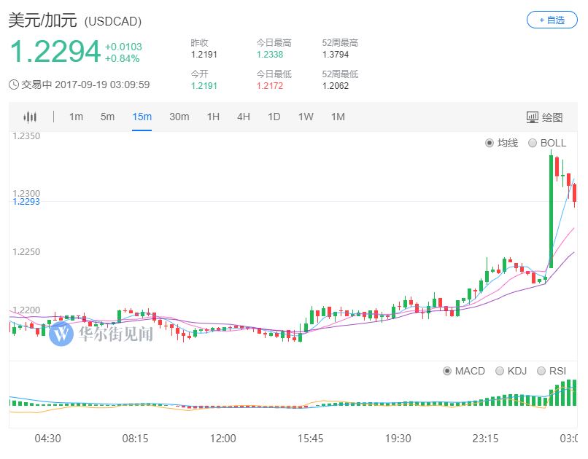Select the 均线 moving average radio button
The width and height of the screenshot is (588, 459).
tap(490, 143)
